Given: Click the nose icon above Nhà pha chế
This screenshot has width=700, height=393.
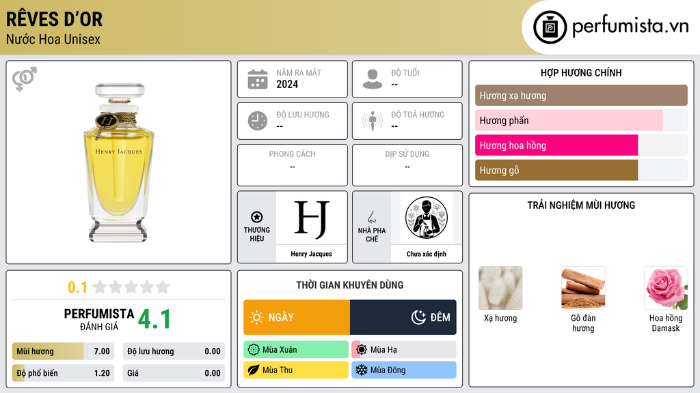Looking at the screenshot, I should click(371, 217).
